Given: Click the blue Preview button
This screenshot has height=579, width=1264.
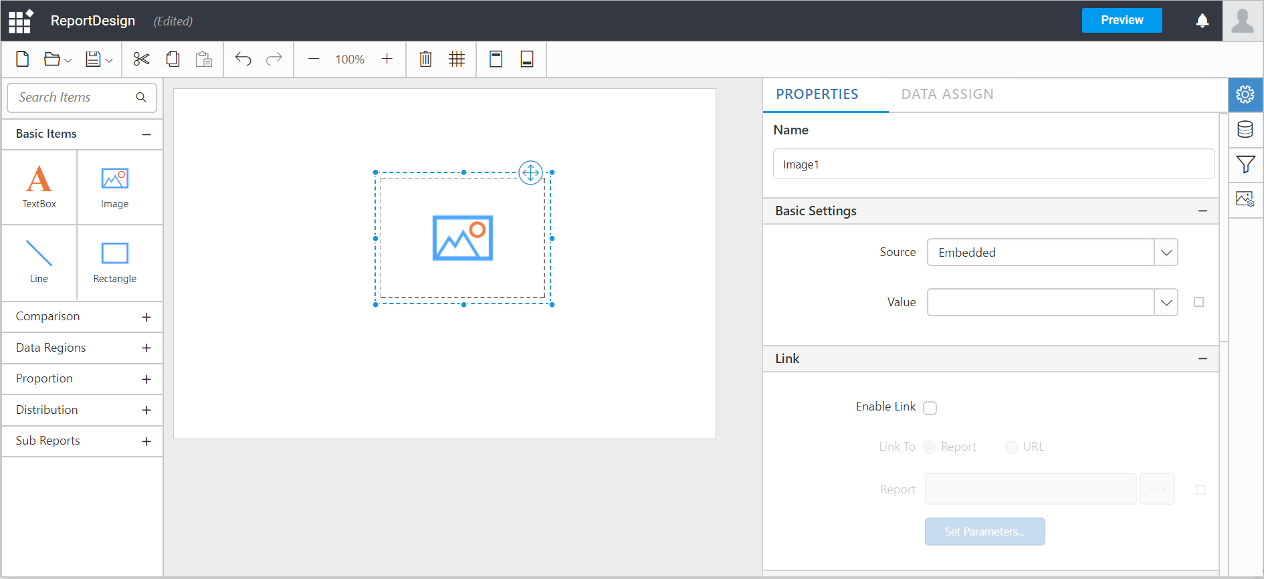Looking at the screenshot, I should pos(1122,20).
